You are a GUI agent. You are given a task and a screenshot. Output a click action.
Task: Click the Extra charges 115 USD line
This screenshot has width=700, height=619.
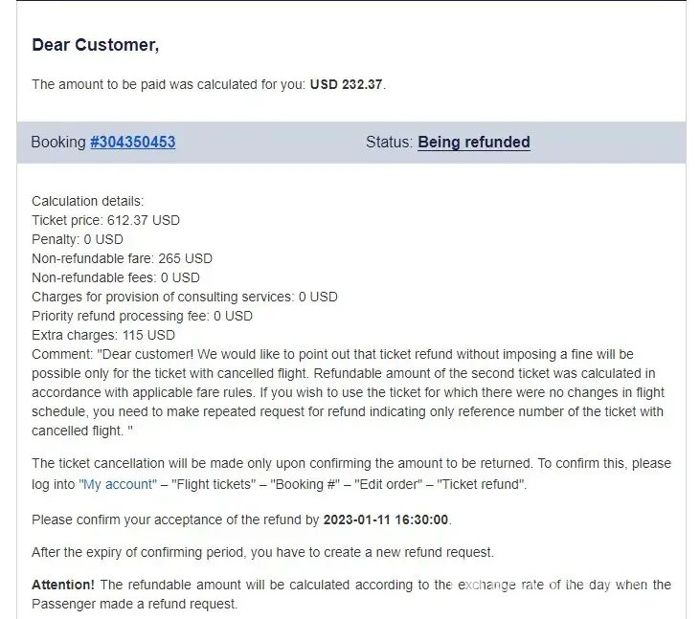[x=103, y=335]
